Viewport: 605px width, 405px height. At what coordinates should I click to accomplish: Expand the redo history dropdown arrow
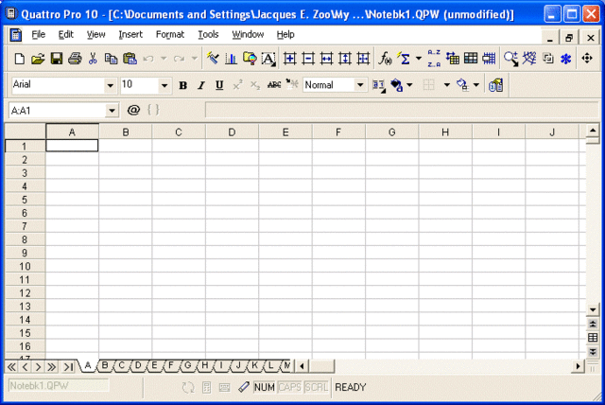(195, 59)
